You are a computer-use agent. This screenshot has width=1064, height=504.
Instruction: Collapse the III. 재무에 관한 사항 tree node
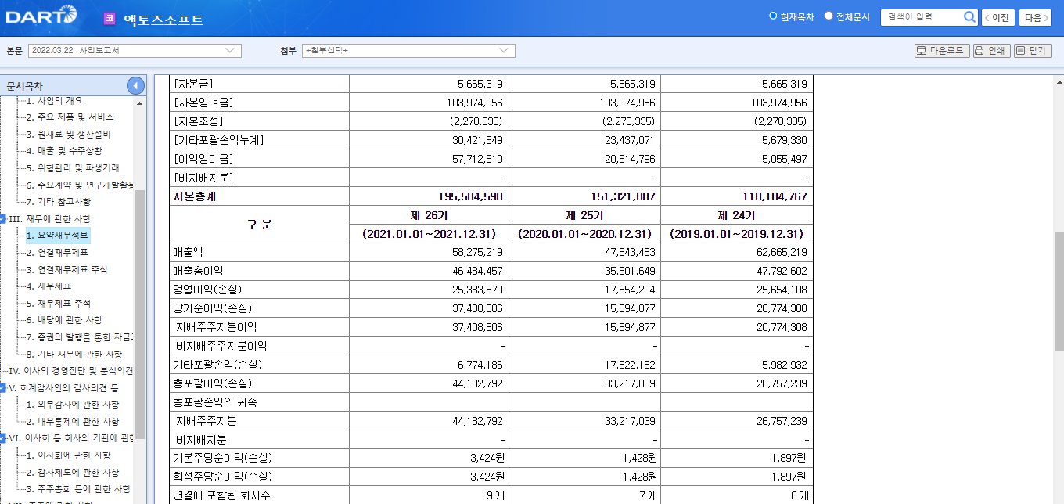coord(4,219)
